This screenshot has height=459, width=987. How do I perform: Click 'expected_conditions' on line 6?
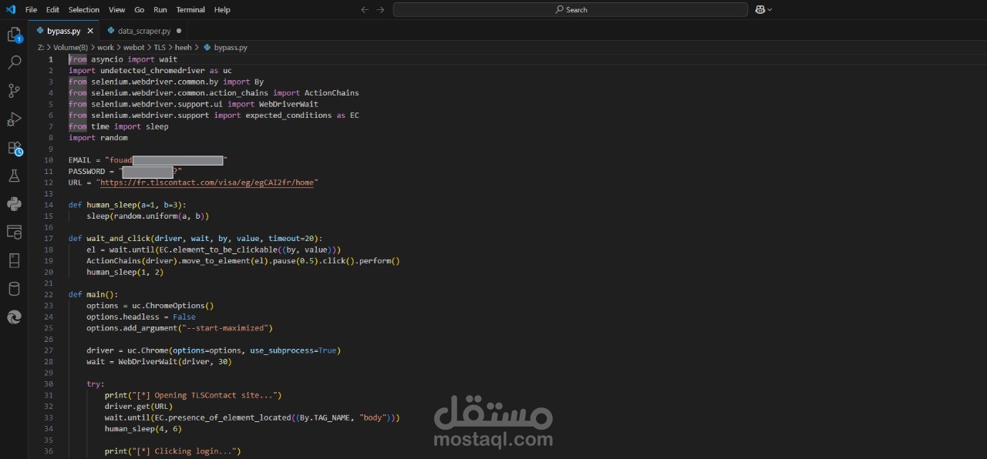289,116
